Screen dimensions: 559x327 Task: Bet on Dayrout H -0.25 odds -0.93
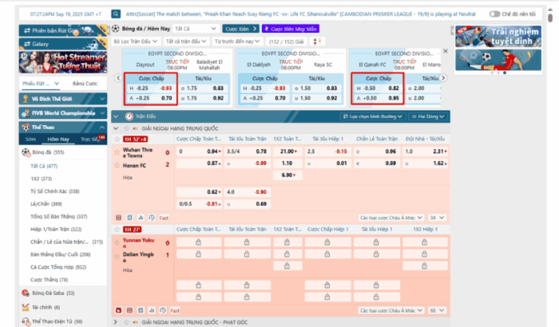tap(150, 88)
